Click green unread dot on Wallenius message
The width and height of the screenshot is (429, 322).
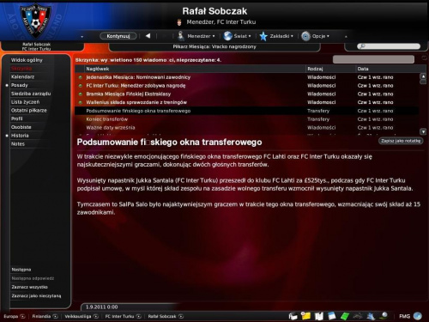click(81, 102)
